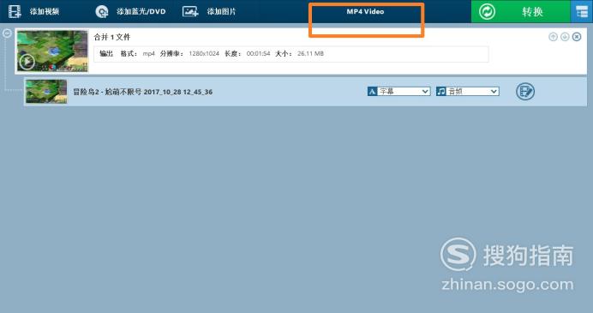The height and width of the screenshot is (313, 593).
Task: Click the subtitle A icon
Action: click(x=372, y=91)
